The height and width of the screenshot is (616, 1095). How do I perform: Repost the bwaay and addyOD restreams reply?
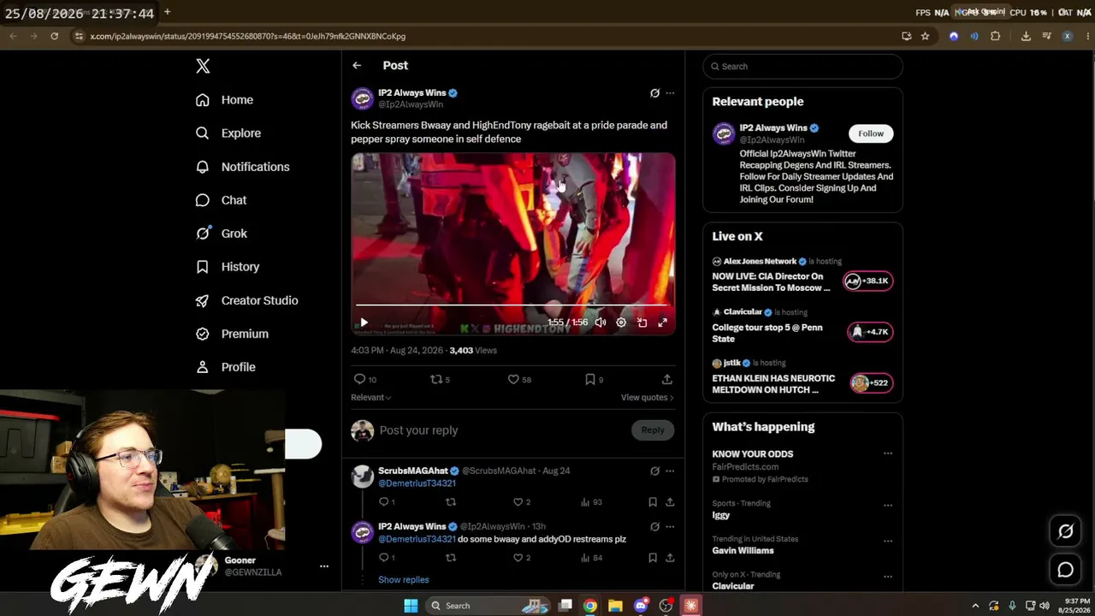tap(451, 558)
